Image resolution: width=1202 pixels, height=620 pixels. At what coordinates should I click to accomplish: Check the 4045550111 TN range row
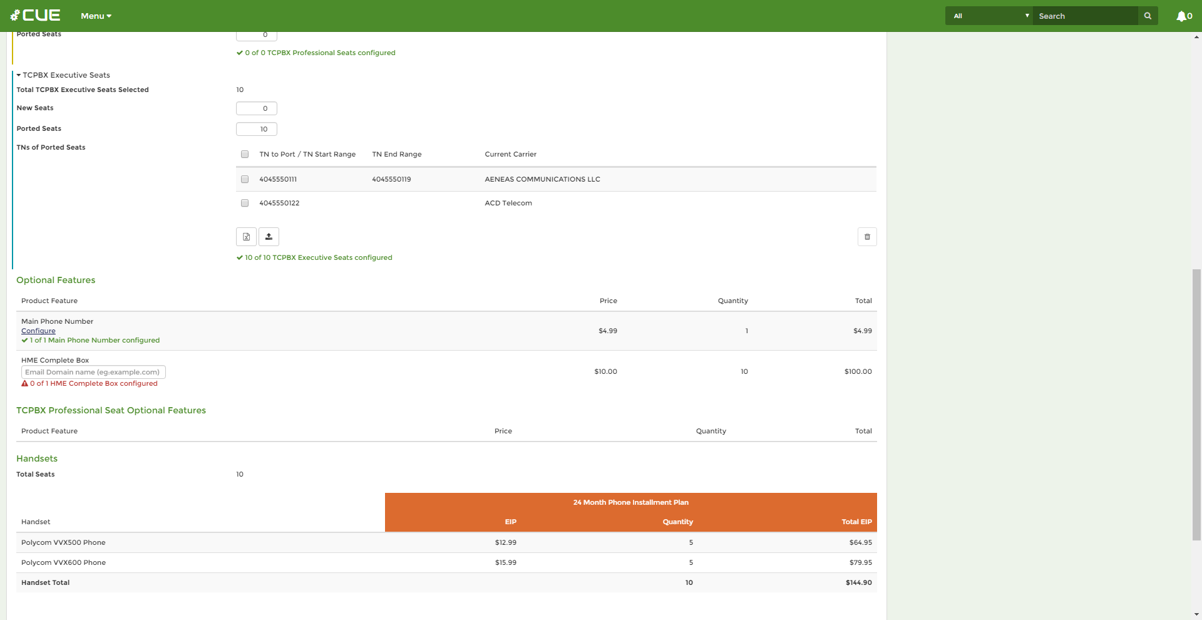click(245, 179)
